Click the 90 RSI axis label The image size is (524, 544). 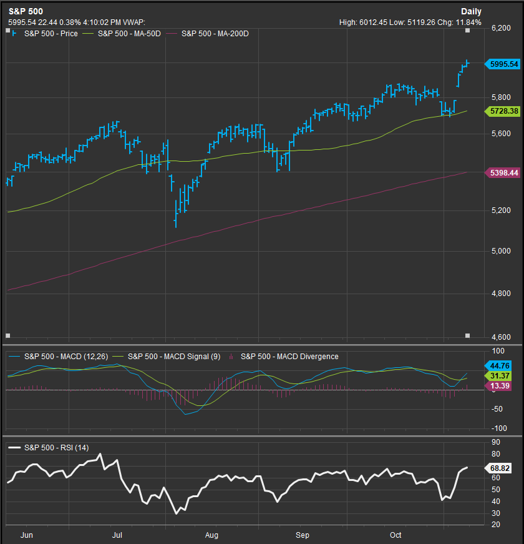(496, 442)
